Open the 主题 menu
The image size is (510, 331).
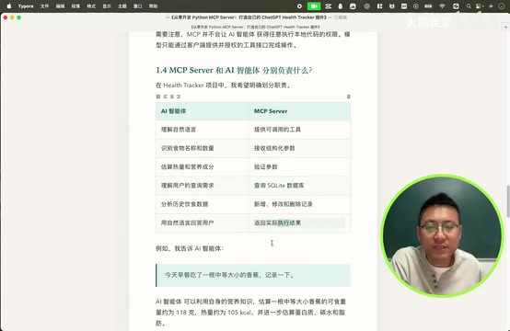coord(122,6)
